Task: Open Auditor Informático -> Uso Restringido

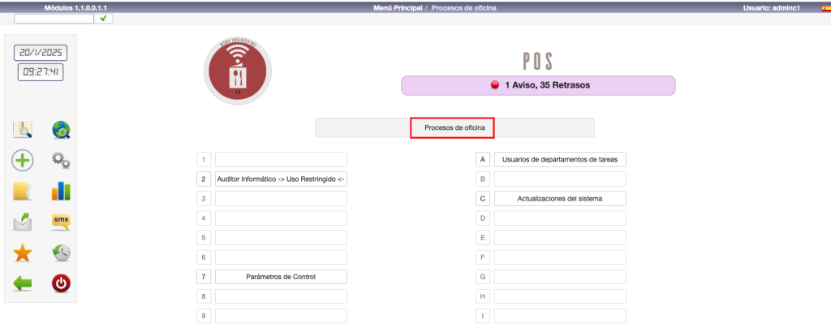Action: click(x=281, y=179)
